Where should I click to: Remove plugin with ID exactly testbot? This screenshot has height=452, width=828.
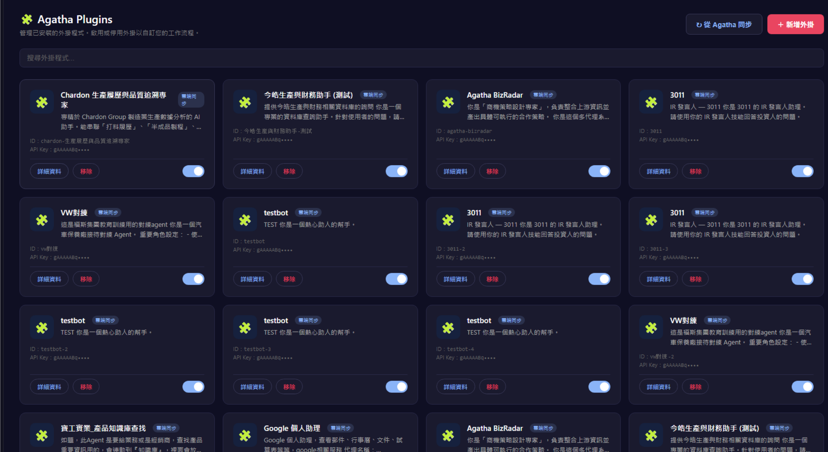[x=289, y=279]
